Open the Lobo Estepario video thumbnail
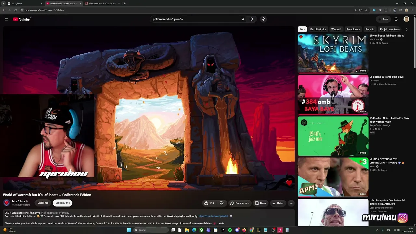Image resolution: width=416 pixels, height=234 pixels. [333, 213]
